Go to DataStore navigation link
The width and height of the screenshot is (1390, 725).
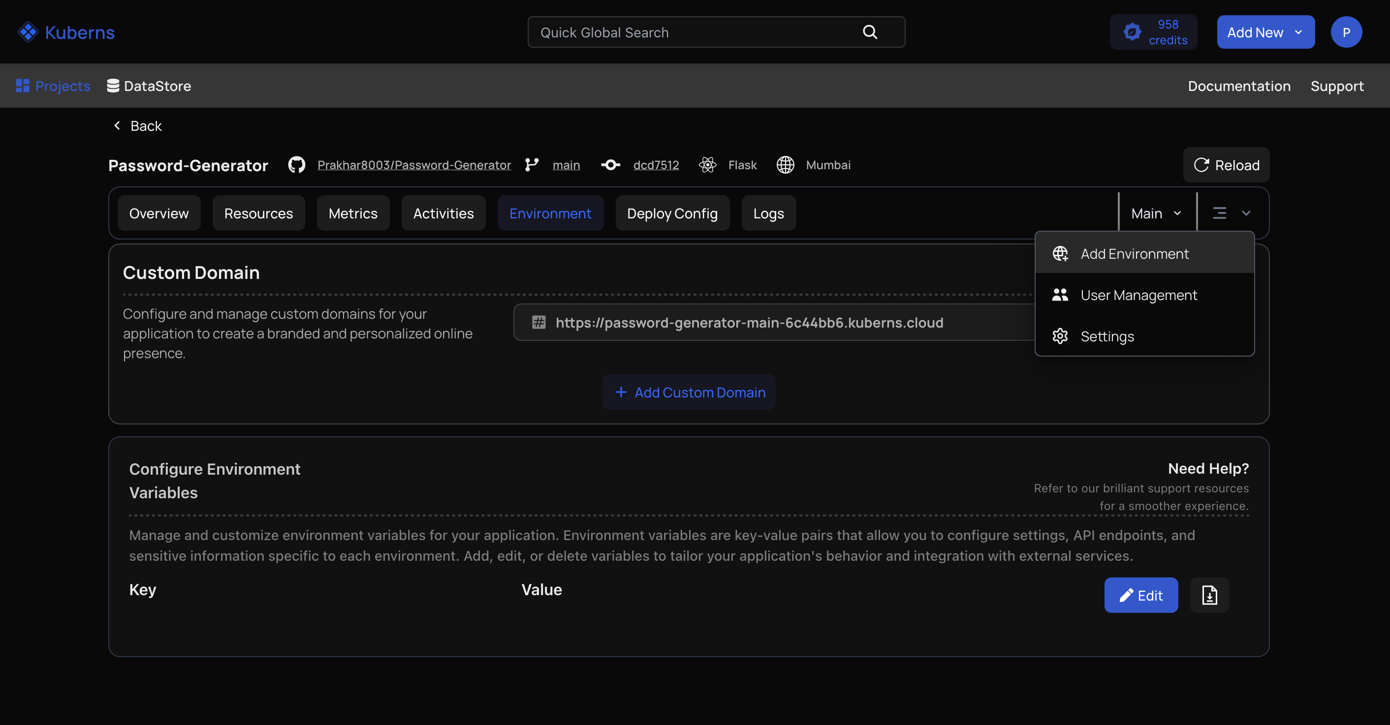coord(149,86)
